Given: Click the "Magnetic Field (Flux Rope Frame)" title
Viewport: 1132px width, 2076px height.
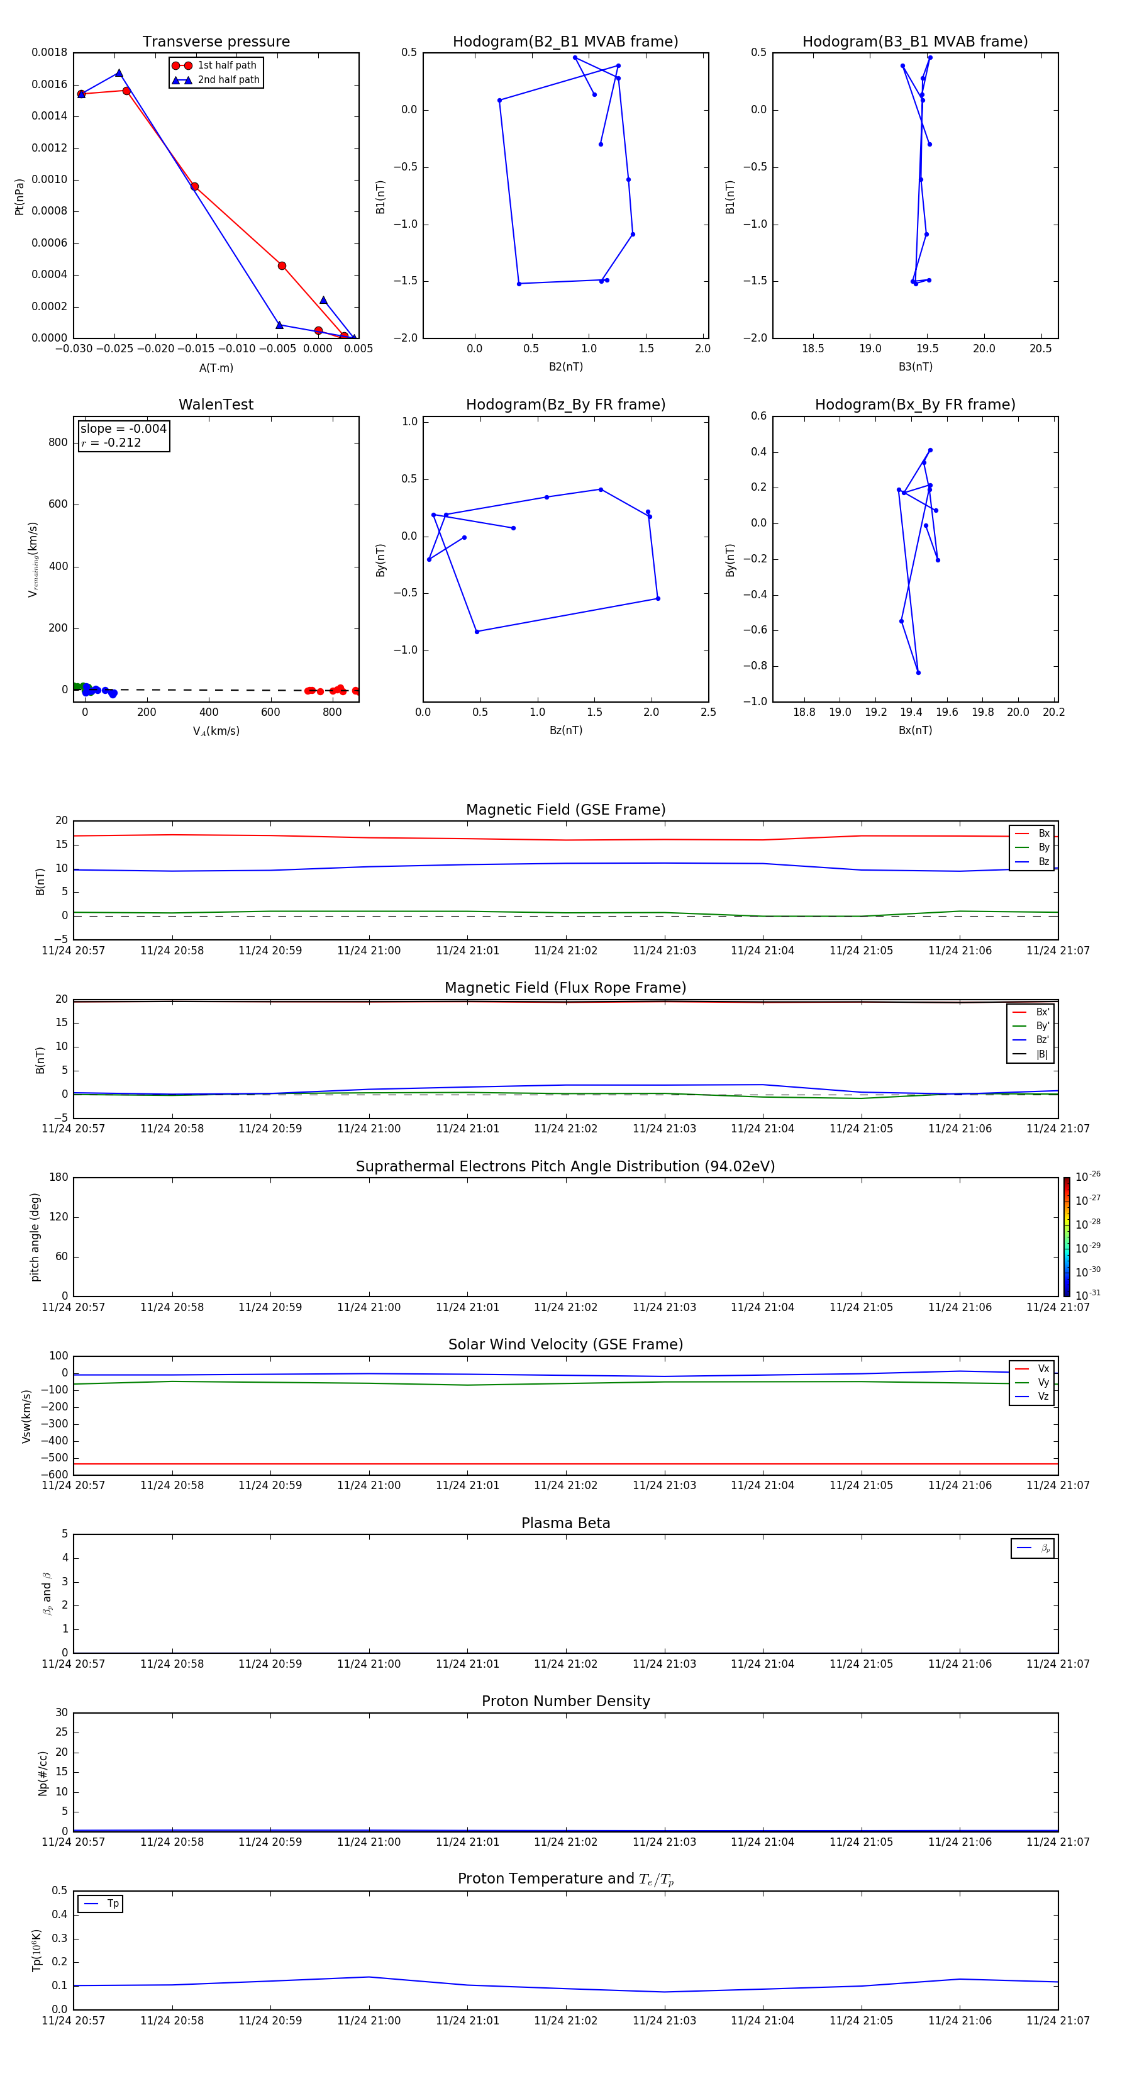Looking at the screenshot, I should (565, 988).
